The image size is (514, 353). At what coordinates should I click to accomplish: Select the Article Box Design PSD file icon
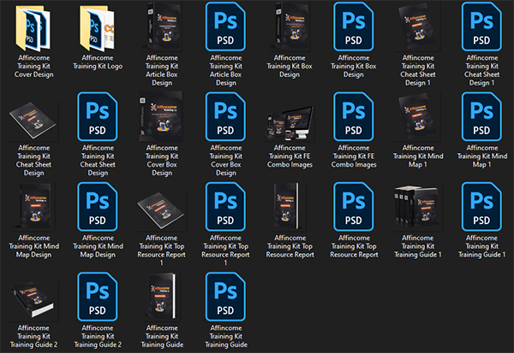point(225,26)
